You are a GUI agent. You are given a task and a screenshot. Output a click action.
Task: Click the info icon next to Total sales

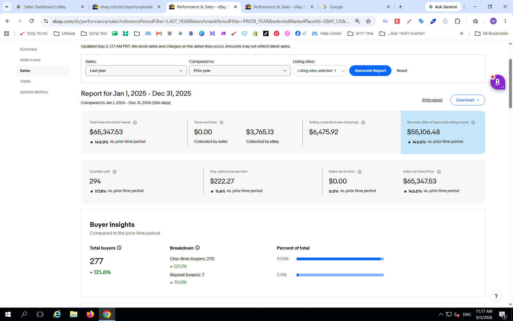coord(135,122)
